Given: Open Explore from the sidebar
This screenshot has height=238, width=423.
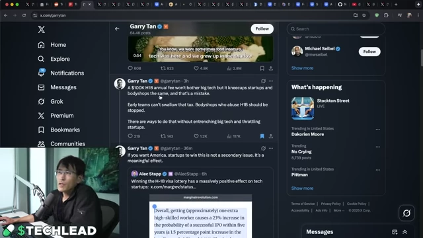Looking at the screenshot, I should click(x=54, y=59).
